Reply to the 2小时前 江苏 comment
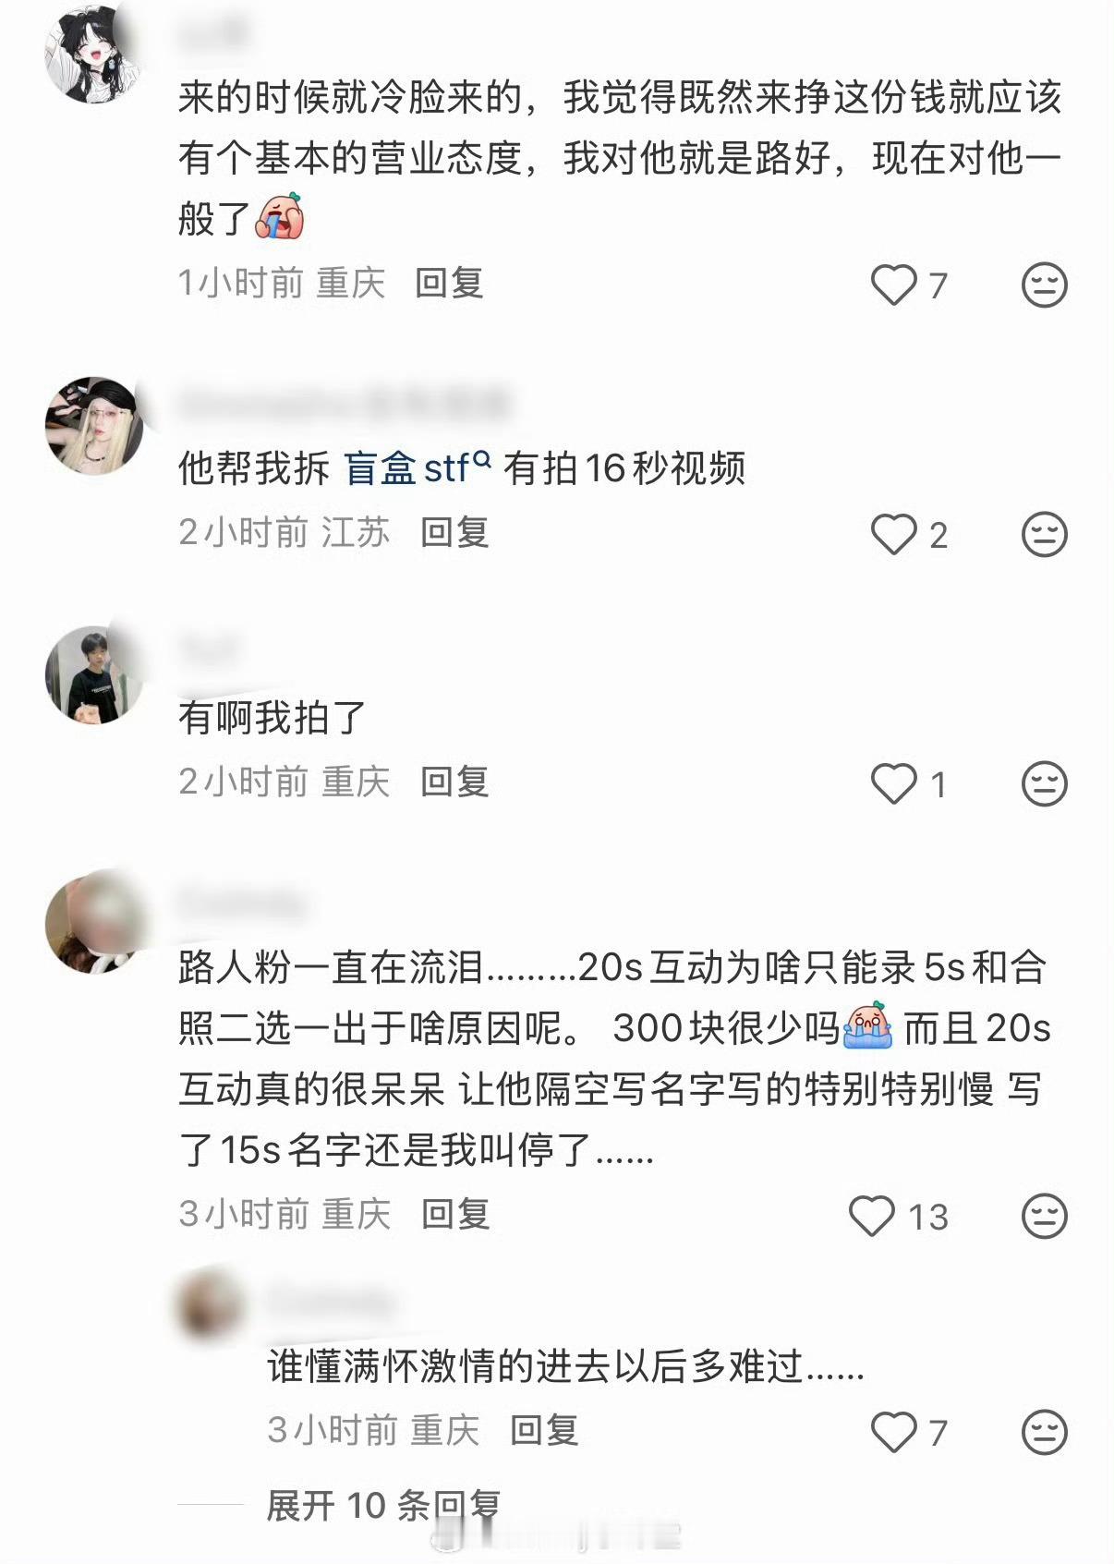Viewport: 1114px width, 1564px height. tap(454, 532)
